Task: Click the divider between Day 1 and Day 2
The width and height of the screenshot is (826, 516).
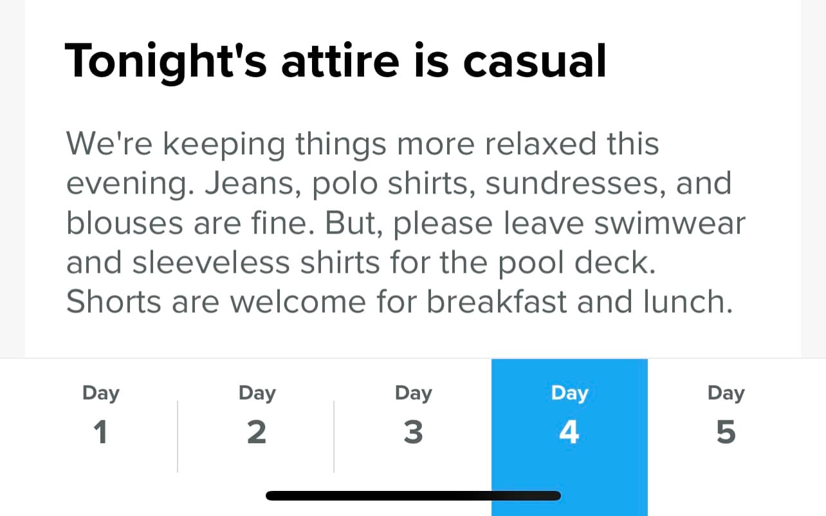Action: point(178,436)
